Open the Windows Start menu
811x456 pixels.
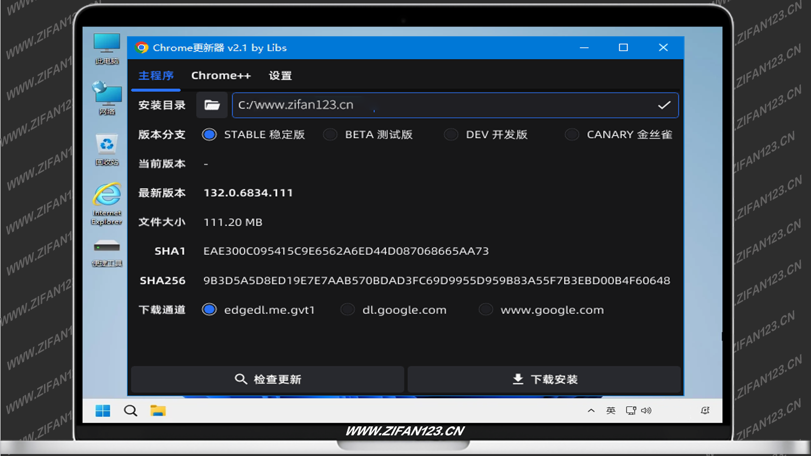pyautogui.click(x=103, y=411)
